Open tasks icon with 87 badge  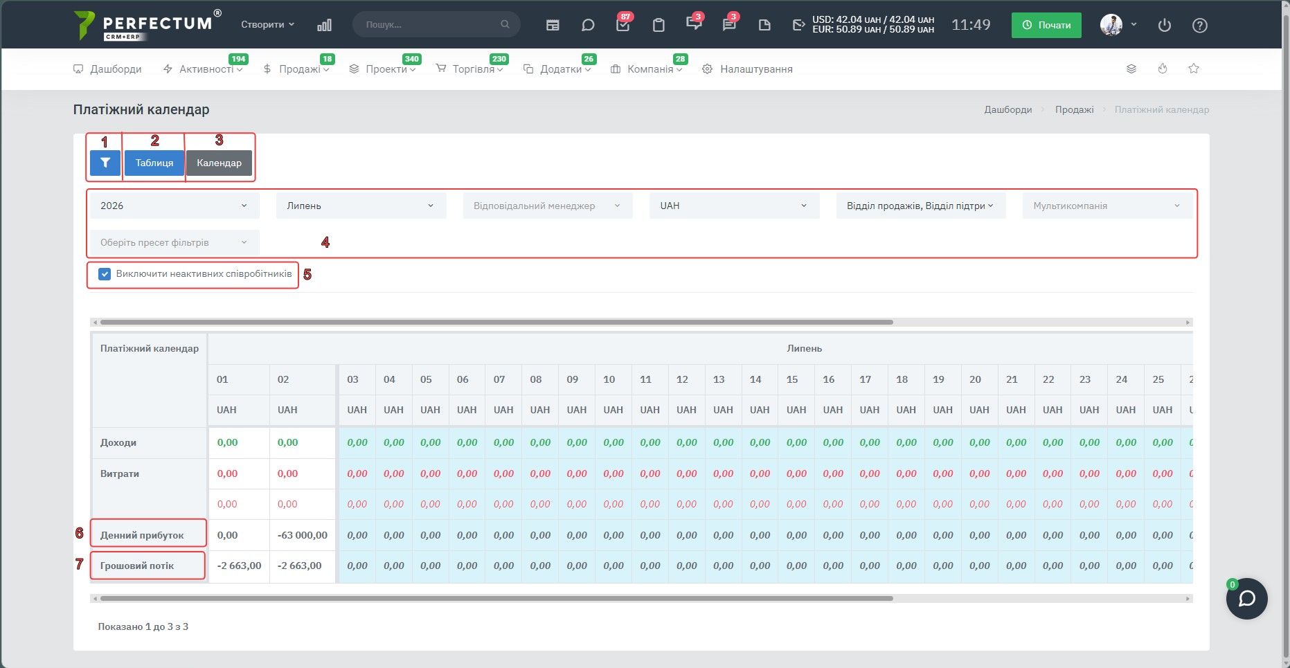coord(623,25)
